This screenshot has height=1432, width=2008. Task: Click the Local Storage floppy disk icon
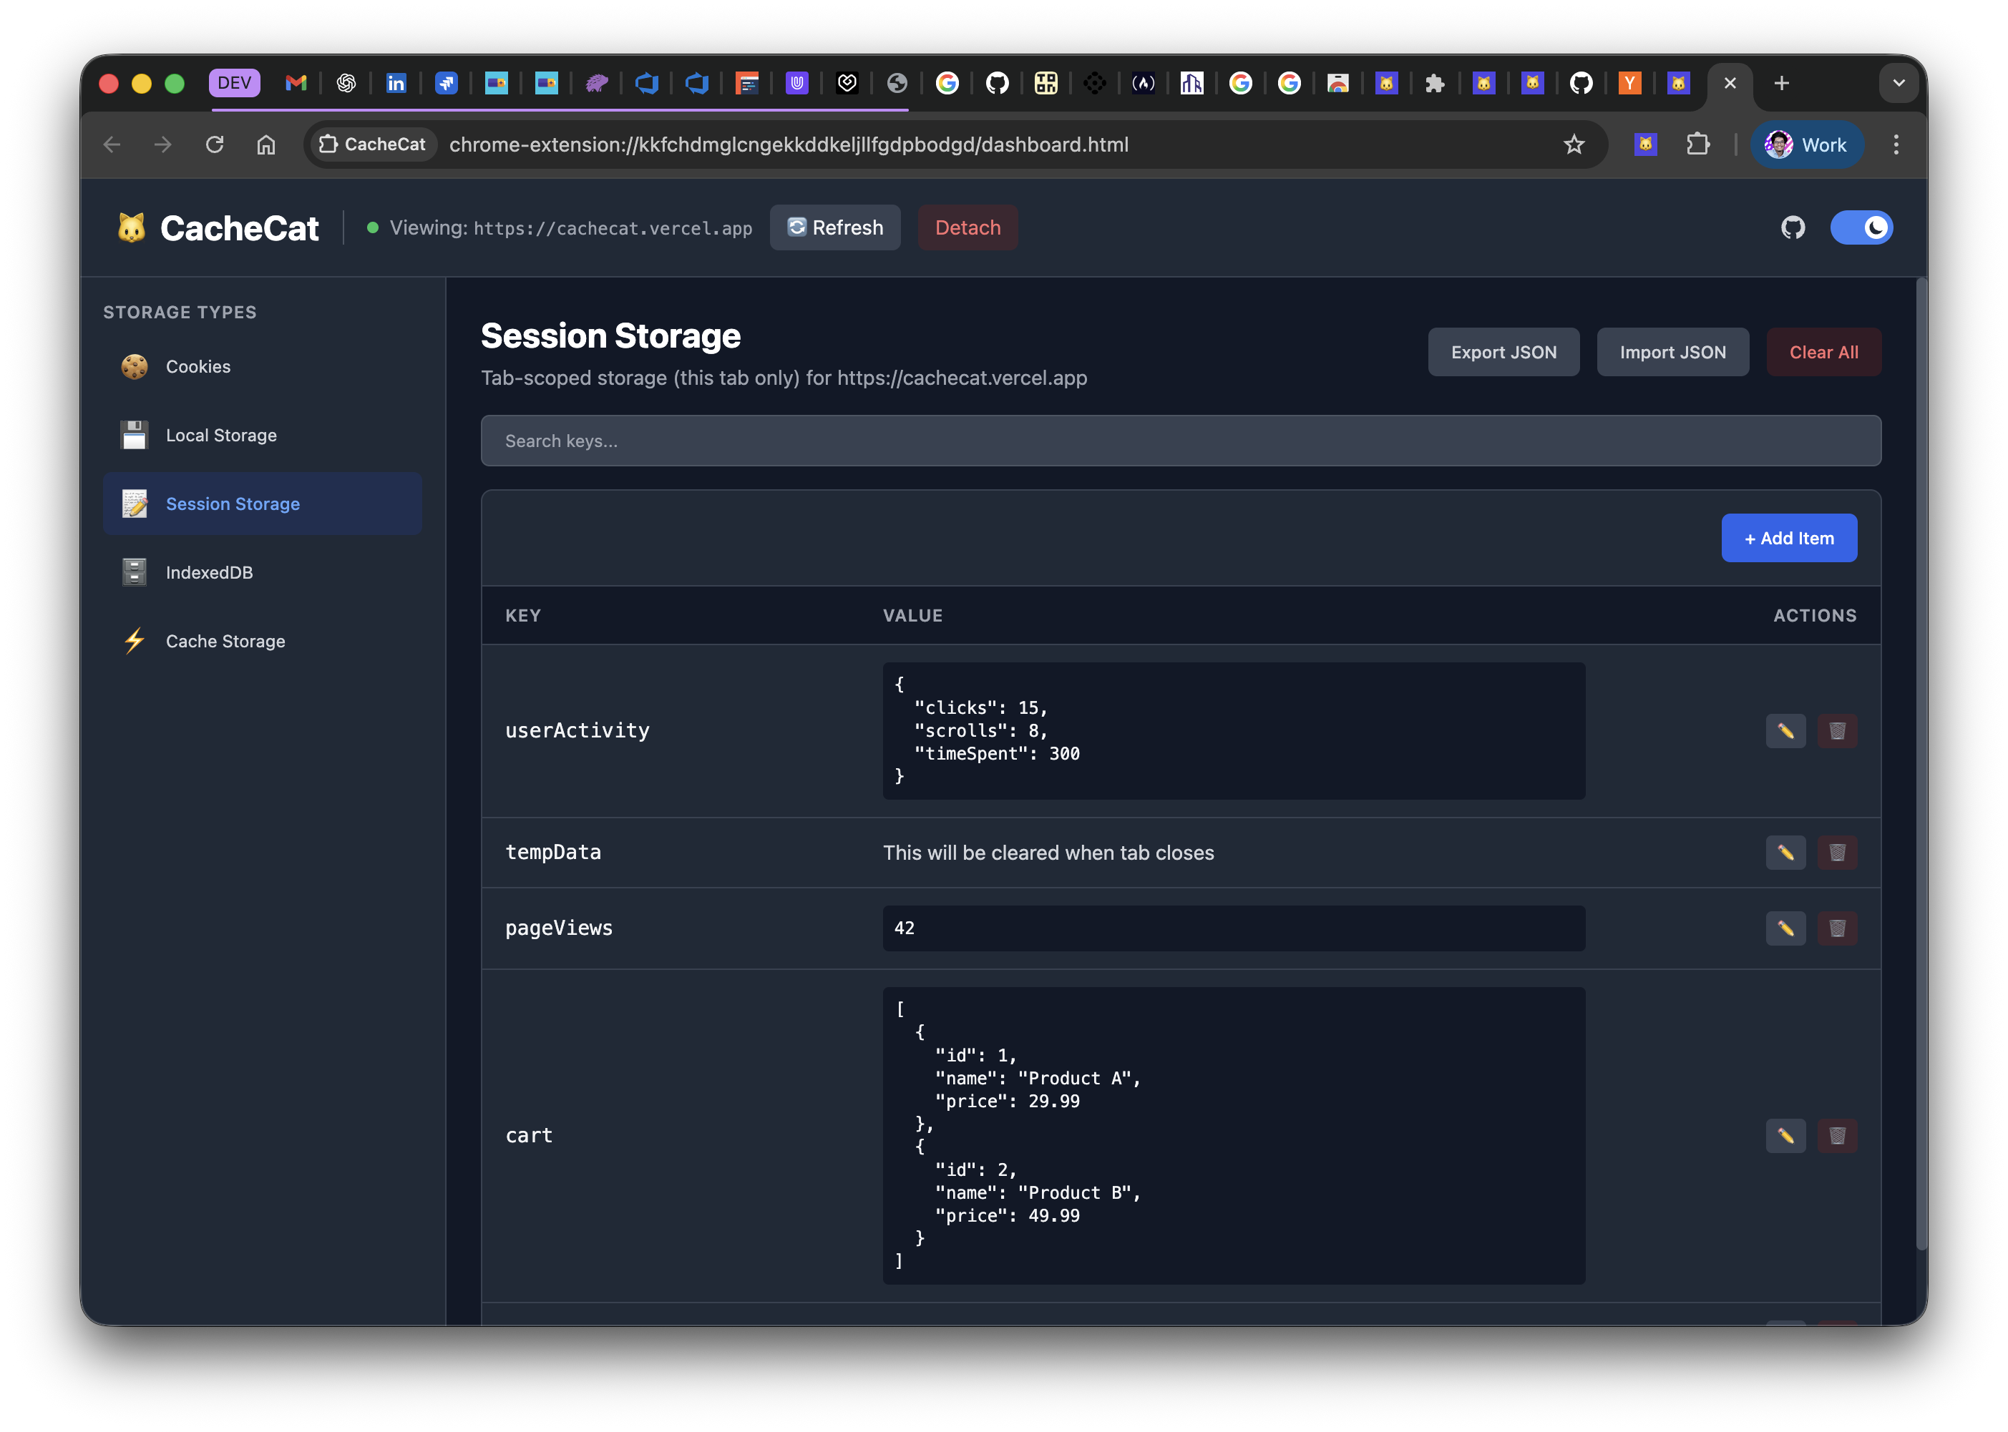134,435
